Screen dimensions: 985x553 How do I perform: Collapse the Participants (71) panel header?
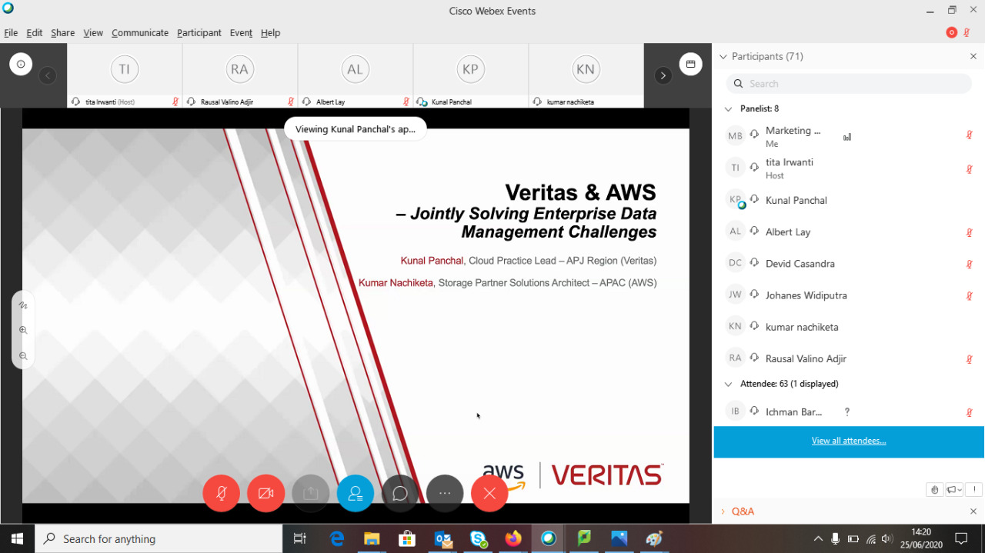(x=723, y=56)
